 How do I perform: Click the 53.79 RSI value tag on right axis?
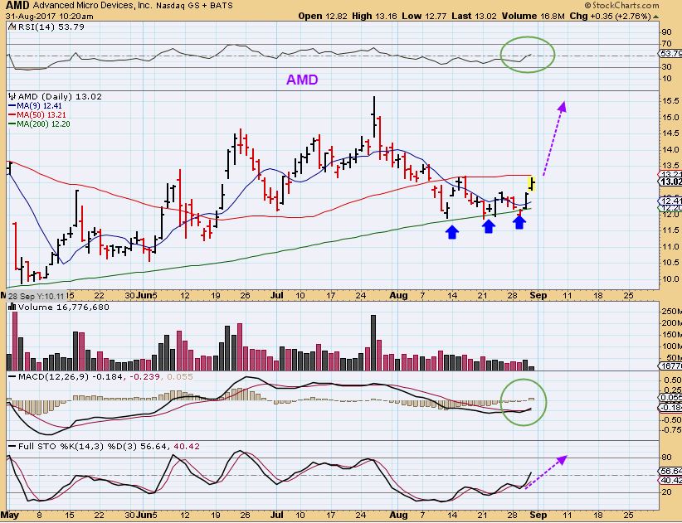click(x=670, y=54)
